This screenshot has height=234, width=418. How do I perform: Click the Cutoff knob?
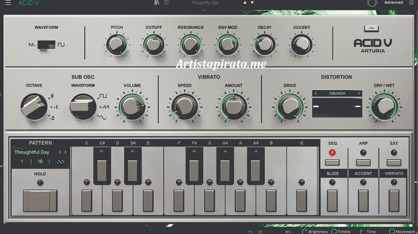[154, 45]
